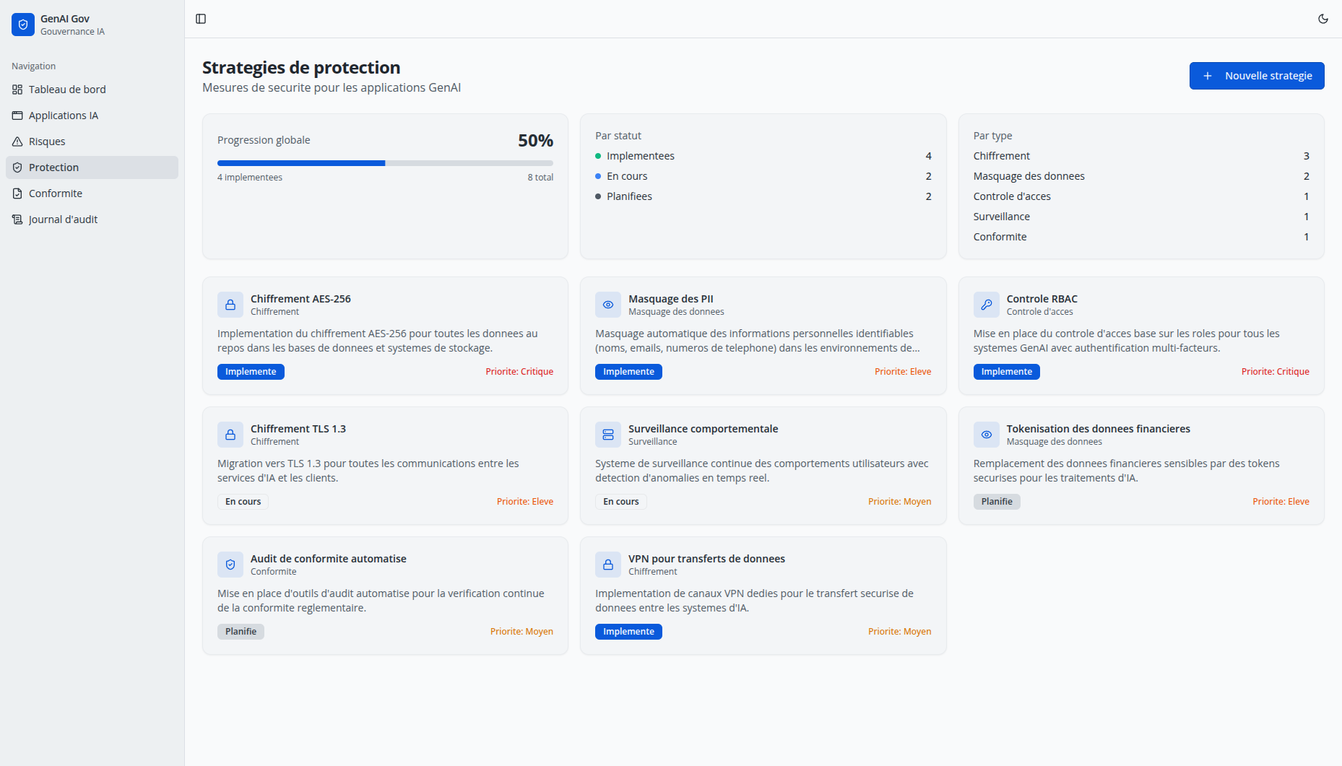Screen dimensions: 1342x766
Task: Click the eye icon on Masquage des PII
Action: [x=608, y=305]
